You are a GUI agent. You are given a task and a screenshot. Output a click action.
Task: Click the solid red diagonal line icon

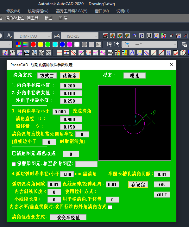coord(161,53)
